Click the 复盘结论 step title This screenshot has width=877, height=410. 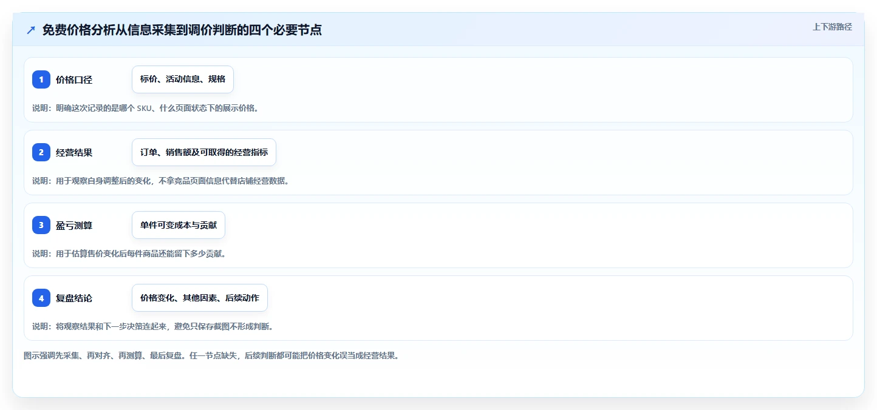[x=74, y=298]
